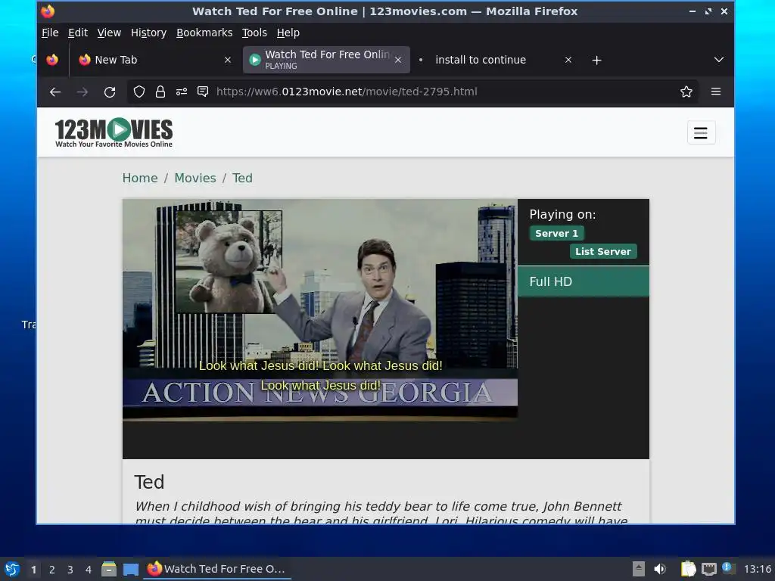The width and height of the screenshot is (775, 581).
Task: Open the file manager taskbar icon
Action: click(x=109, y=569)
